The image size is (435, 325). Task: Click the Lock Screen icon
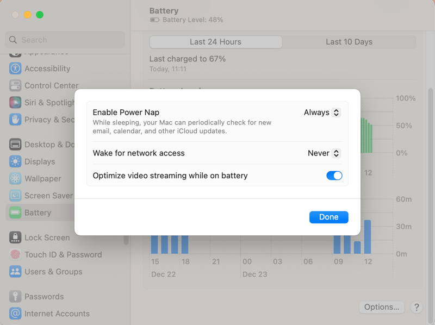(15, 237)
